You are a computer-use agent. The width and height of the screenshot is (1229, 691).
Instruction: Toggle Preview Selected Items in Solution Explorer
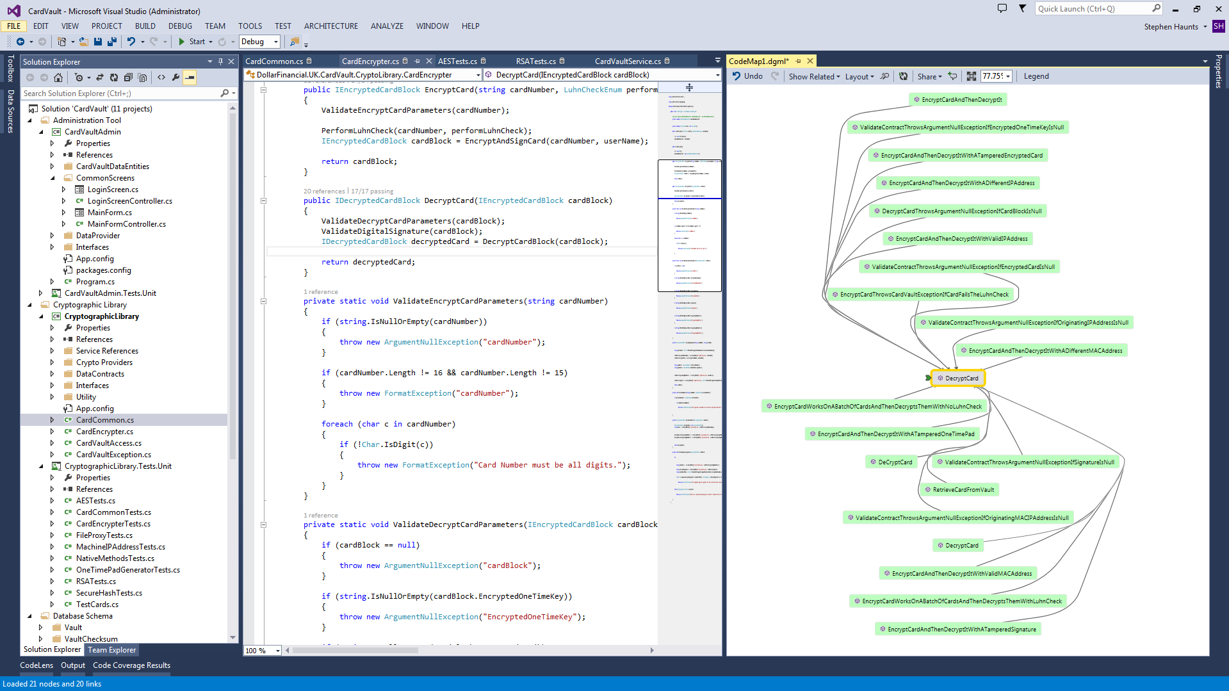[189, 77]
